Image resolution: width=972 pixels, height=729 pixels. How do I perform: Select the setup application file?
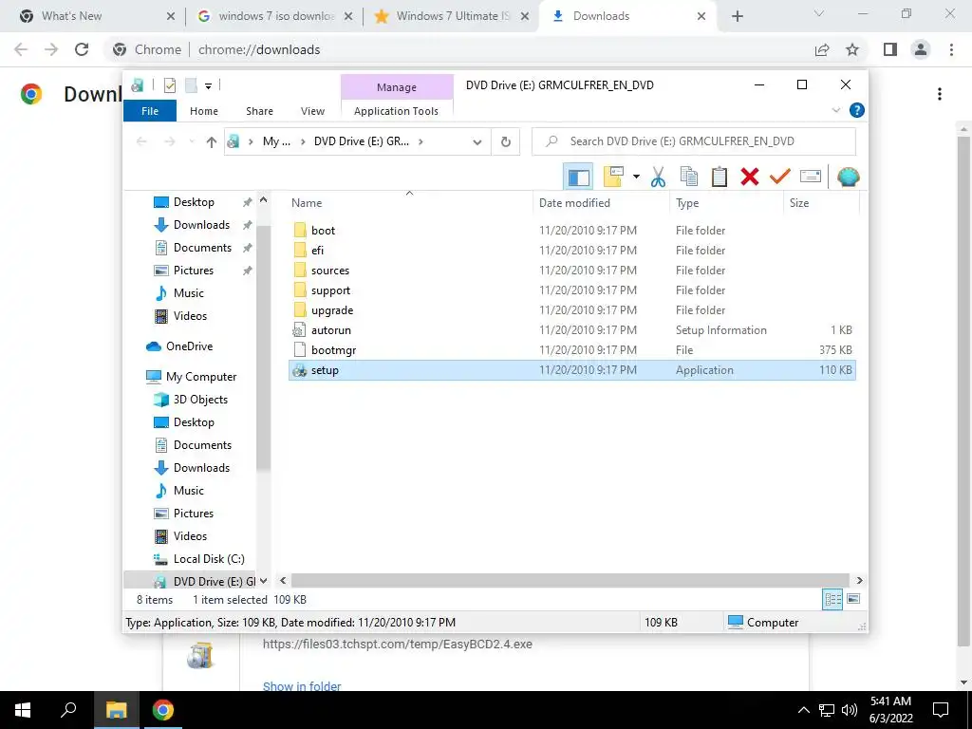tap(571, 370)
